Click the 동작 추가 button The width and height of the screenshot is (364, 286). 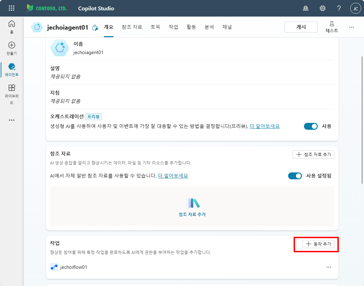318,244
